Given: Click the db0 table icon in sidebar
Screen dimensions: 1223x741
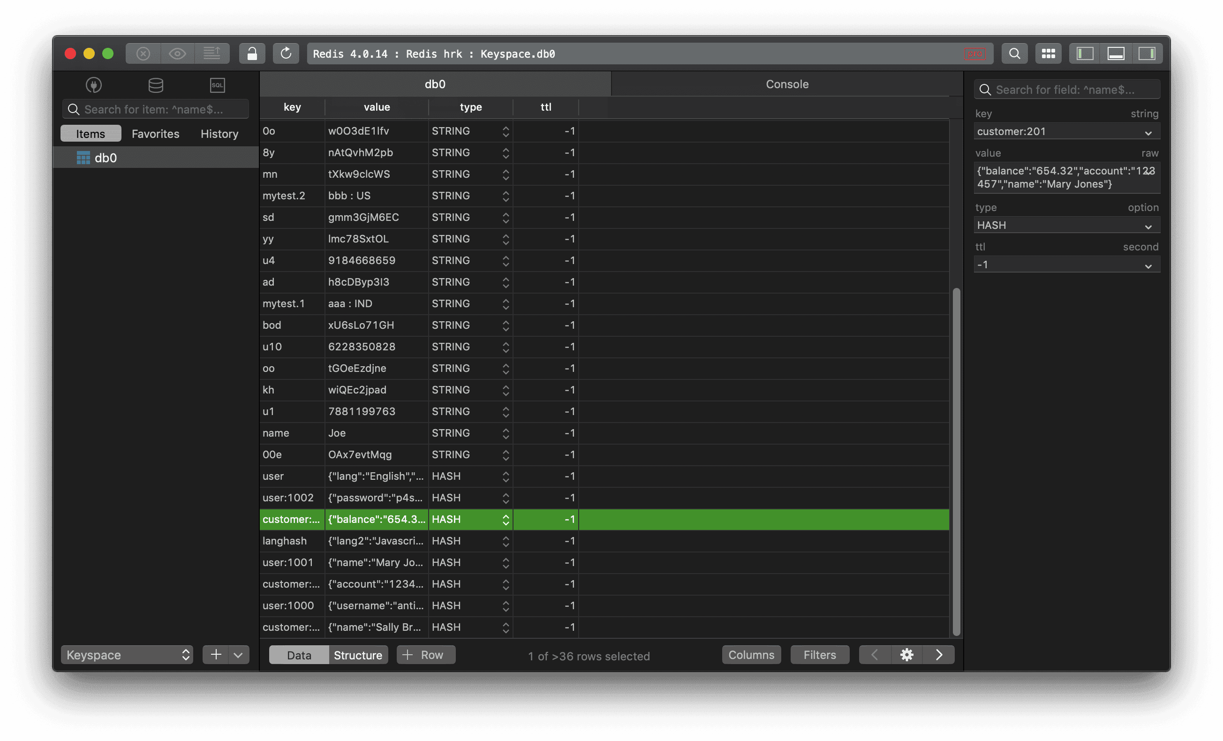Looking at the screenshot, I should click(x=83, y=158).
